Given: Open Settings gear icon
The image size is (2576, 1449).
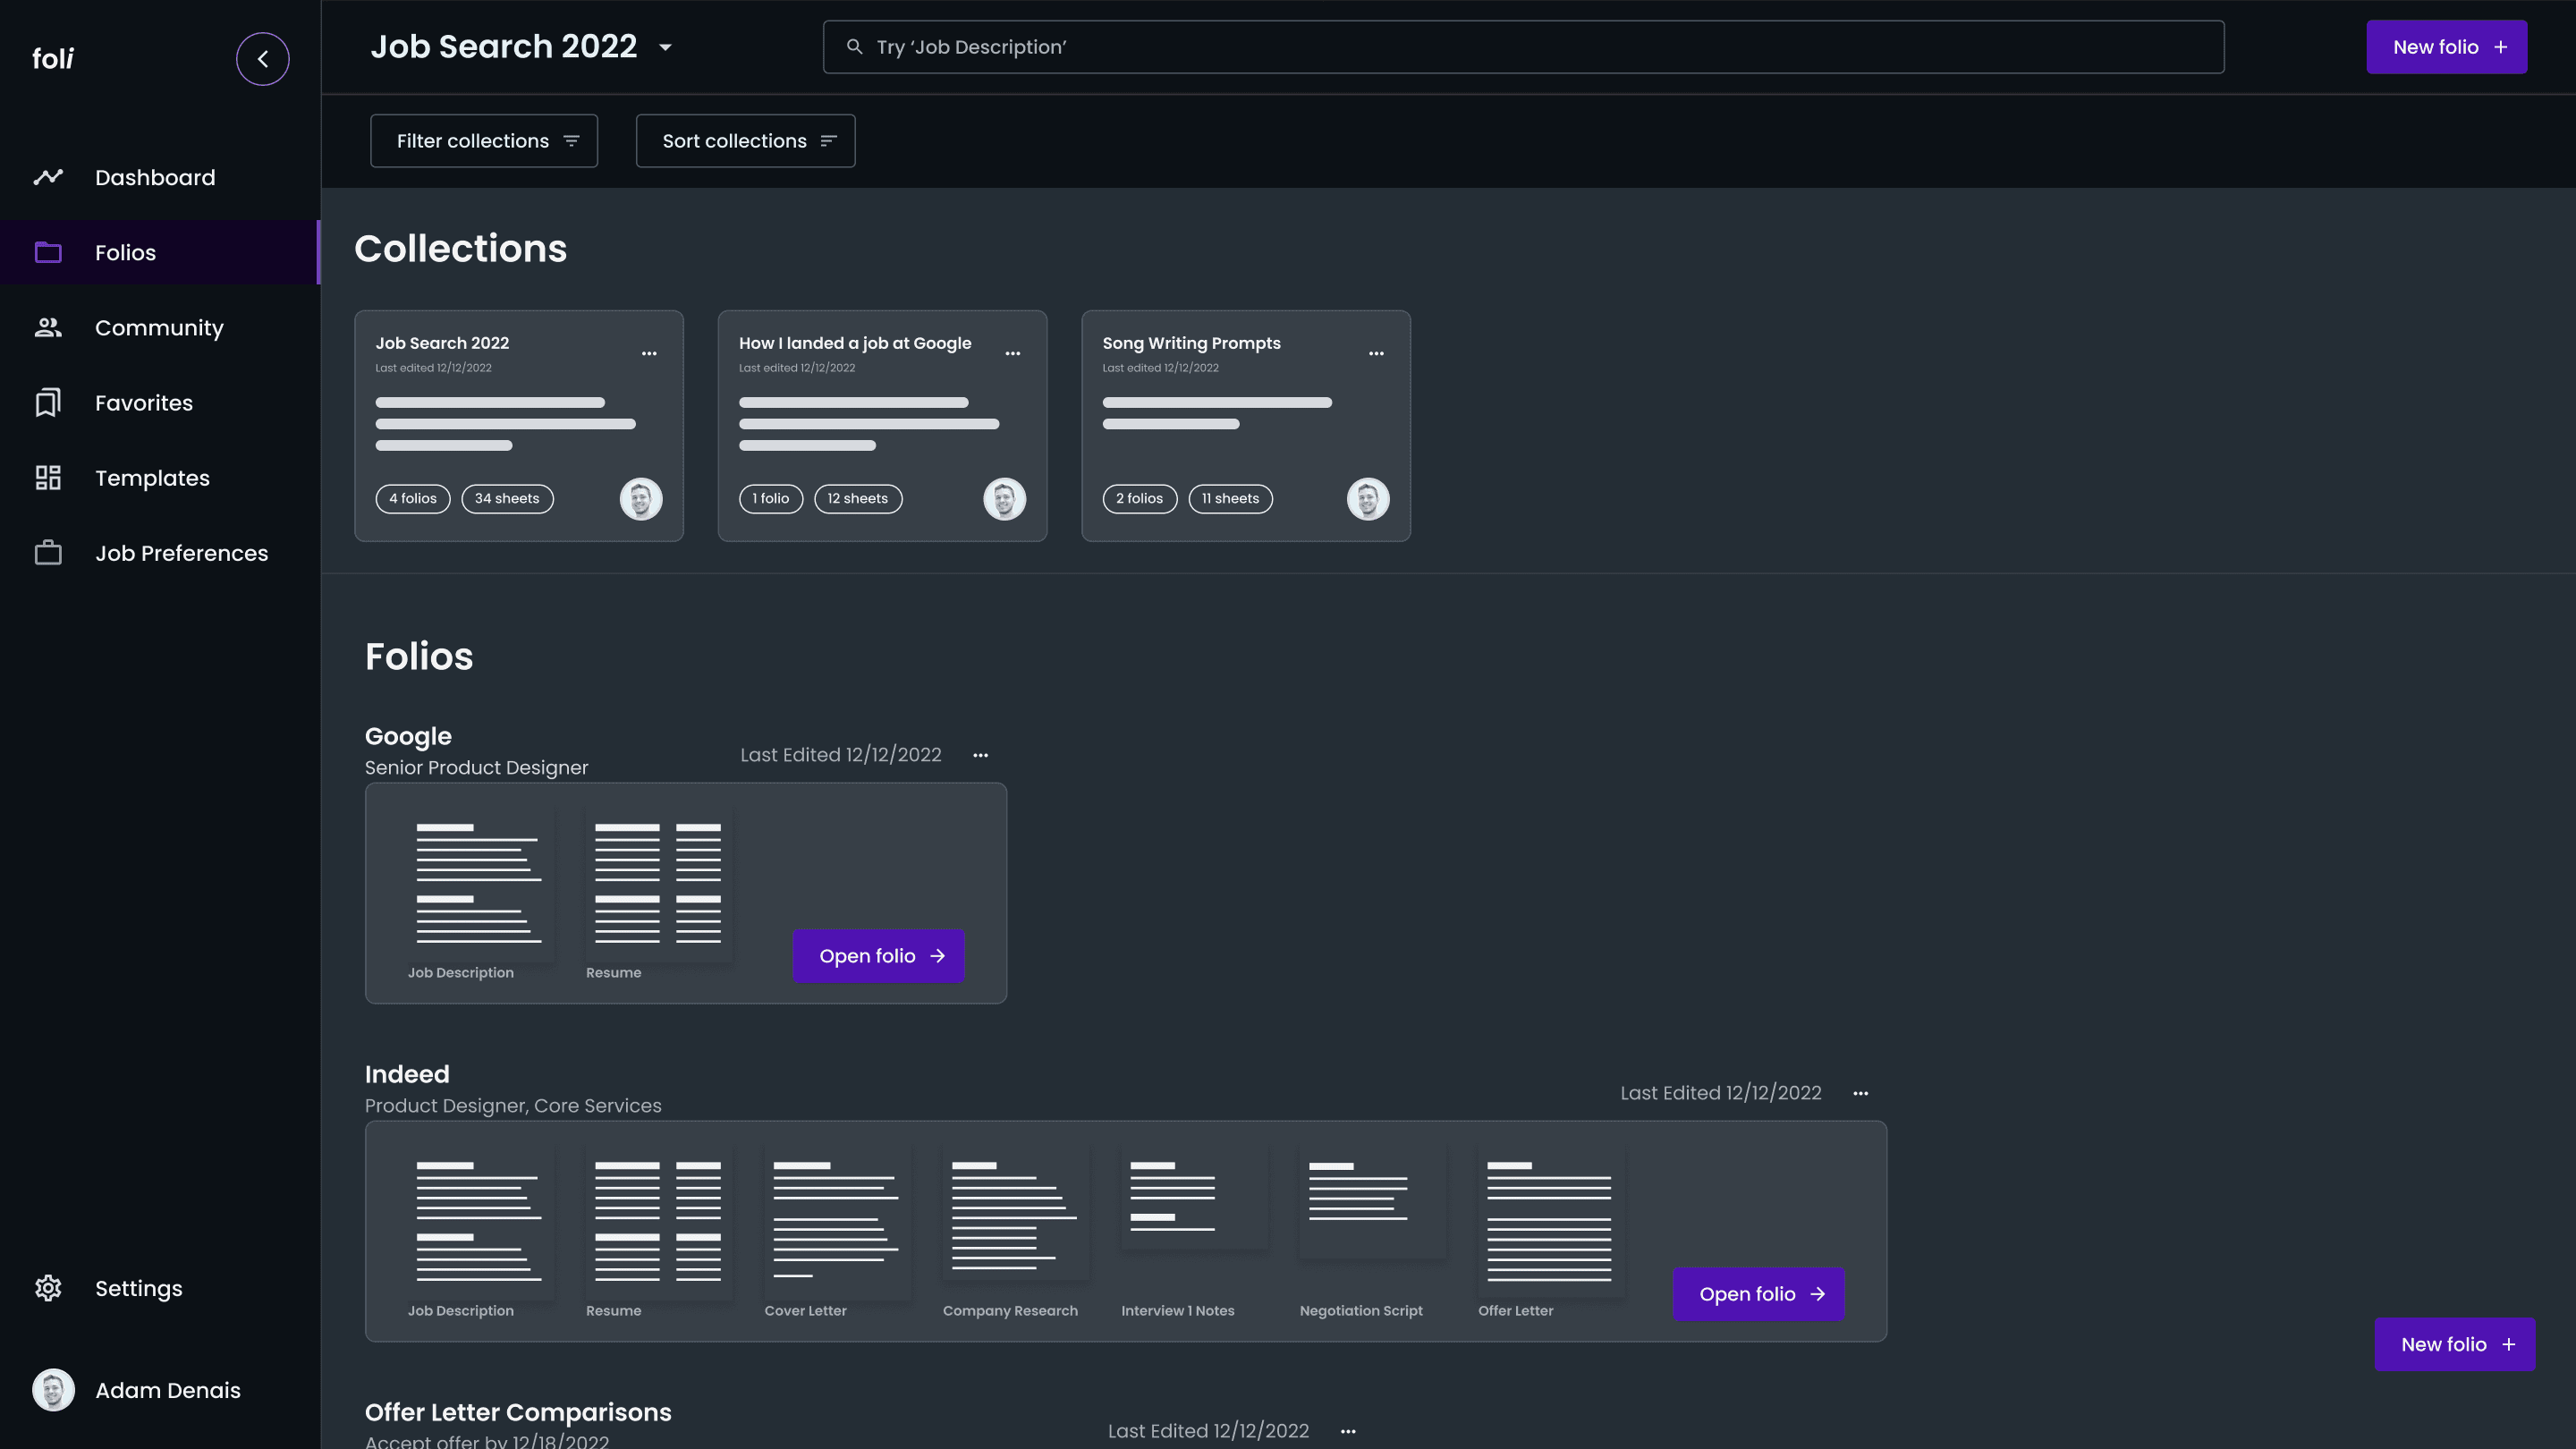Looking at the screenshot, I should (48, 1288).
